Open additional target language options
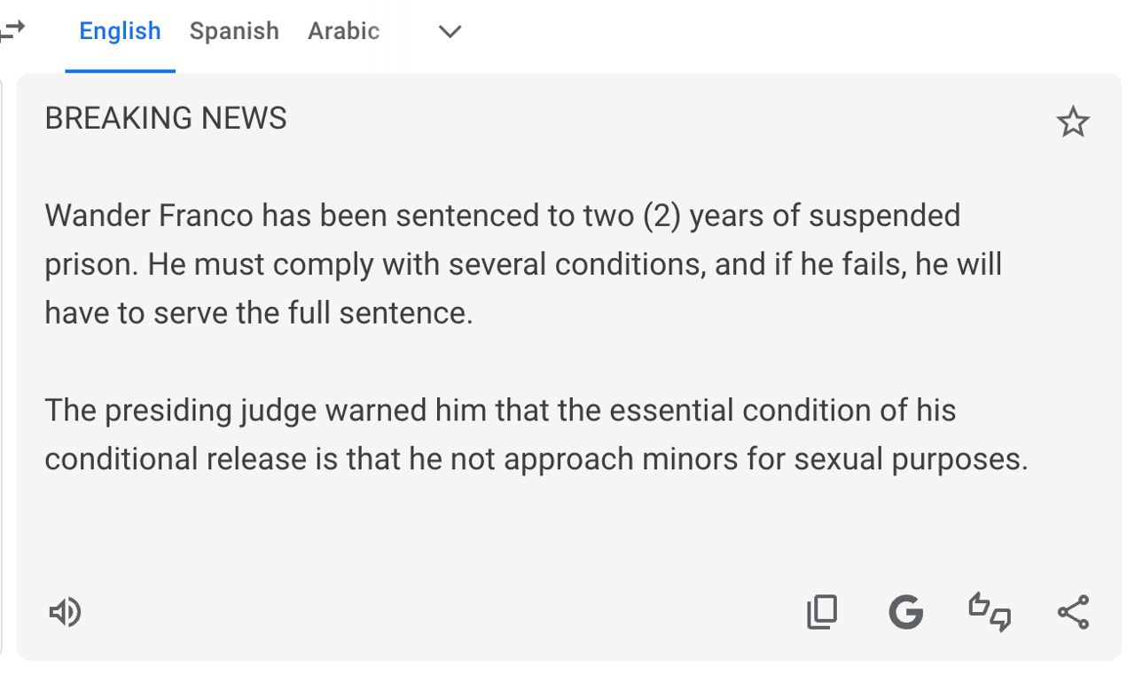 point(450,32)
